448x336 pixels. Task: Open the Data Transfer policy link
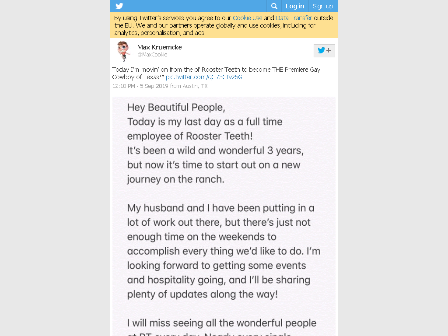pos(294,17)
